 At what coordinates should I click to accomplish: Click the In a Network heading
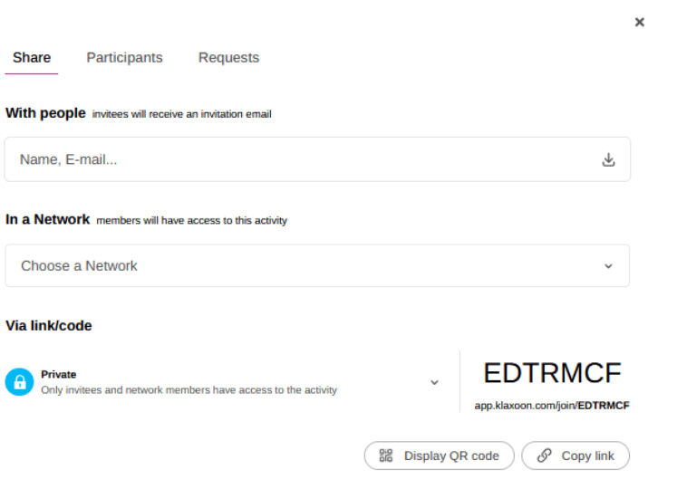tap(48, 219)
